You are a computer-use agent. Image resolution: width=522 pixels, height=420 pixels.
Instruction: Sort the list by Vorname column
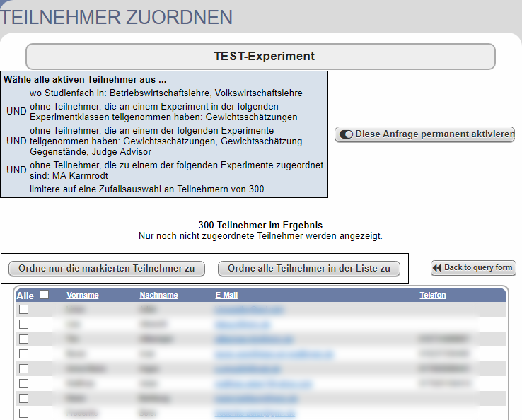coord(83,295)
